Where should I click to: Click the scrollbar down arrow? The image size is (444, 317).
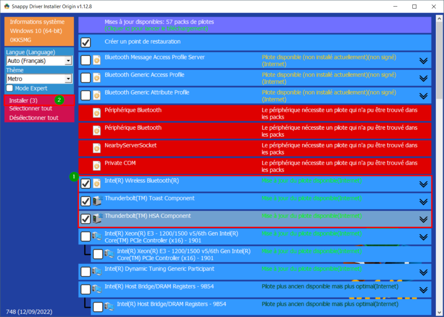(x=439, y=313)
